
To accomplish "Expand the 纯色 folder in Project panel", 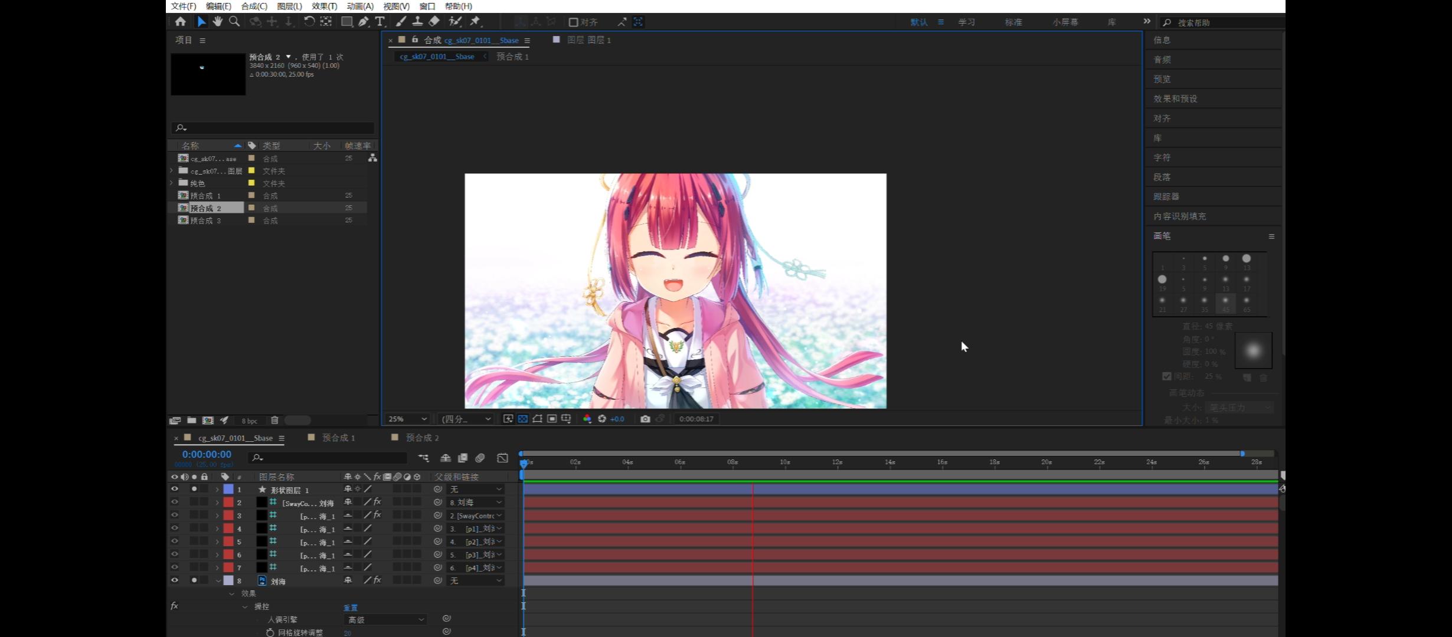I will tap(172, 183).
